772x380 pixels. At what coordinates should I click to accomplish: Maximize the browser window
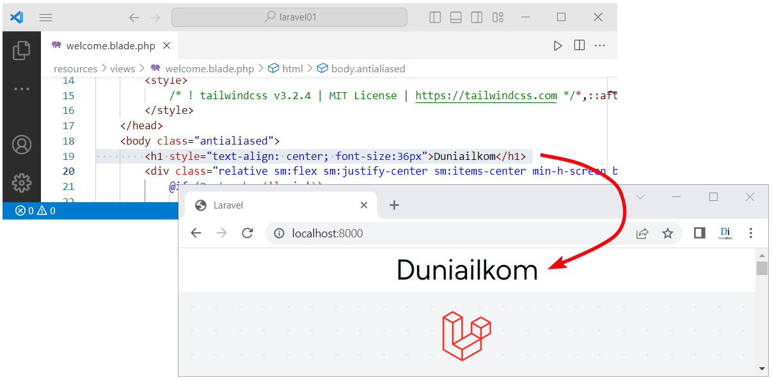[x=713, y=197]
